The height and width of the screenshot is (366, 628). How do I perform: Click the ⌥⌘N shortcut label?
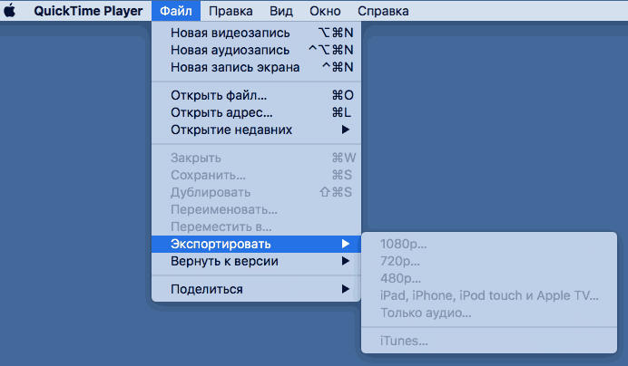click(x=336, y=33)
